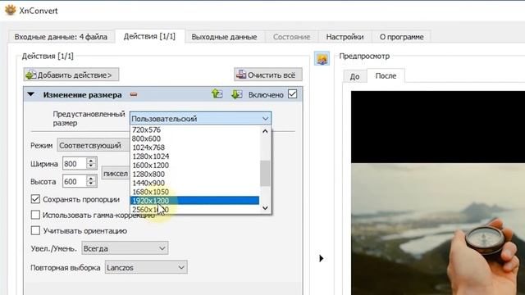Screen dimensions: 525x295
Task: Decrease Высота with the spinner down arrow
Action: click(91, 184)
